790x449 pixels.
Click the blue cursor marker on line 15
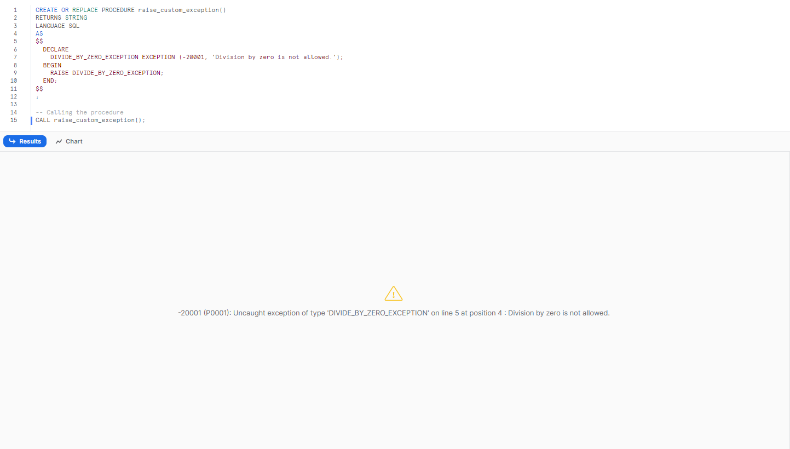click(x=31, y=120)
